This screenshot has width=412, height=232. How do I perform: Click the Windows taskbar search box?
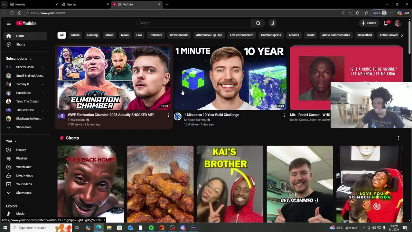tap(41, 228)
